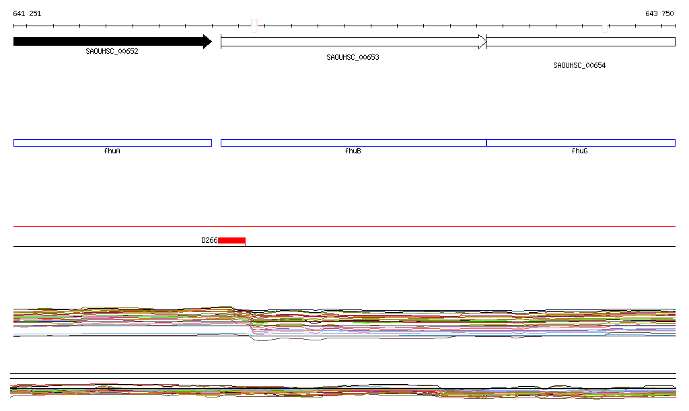Open the SAOUHSC_00653 text label
The height and width of the screenshot is (411, 689).
click(x=353, y=58)
